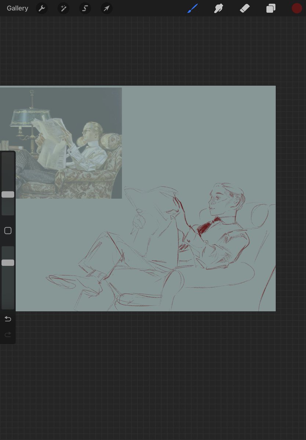Select the Smudge tool
The image size is (306, 440).
(x=219, y=8)
